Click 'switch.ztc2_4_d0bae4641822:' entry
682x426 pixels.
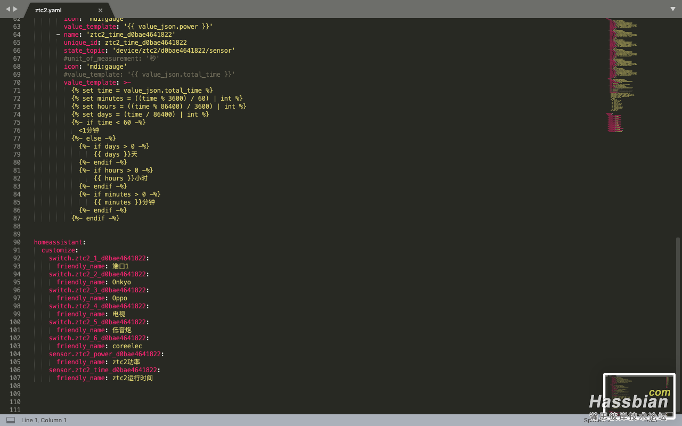[99, 306]
